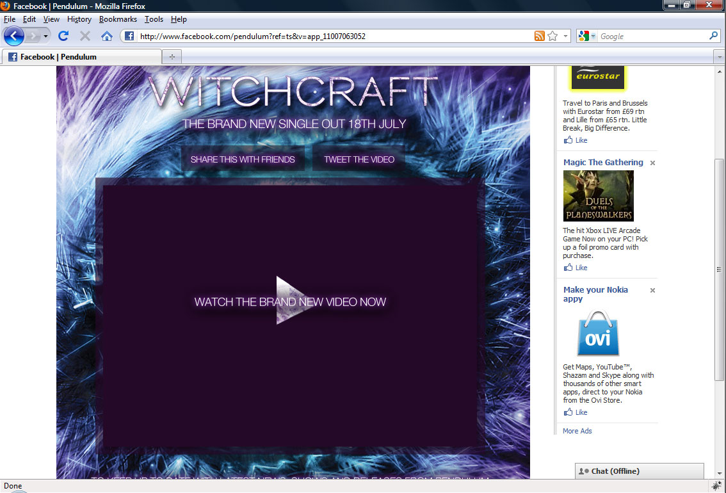Image resolution: width=726 pixels, height=493 pixels.
Task: Bookmark page with the star icon
Action: (x=553, y=36)
